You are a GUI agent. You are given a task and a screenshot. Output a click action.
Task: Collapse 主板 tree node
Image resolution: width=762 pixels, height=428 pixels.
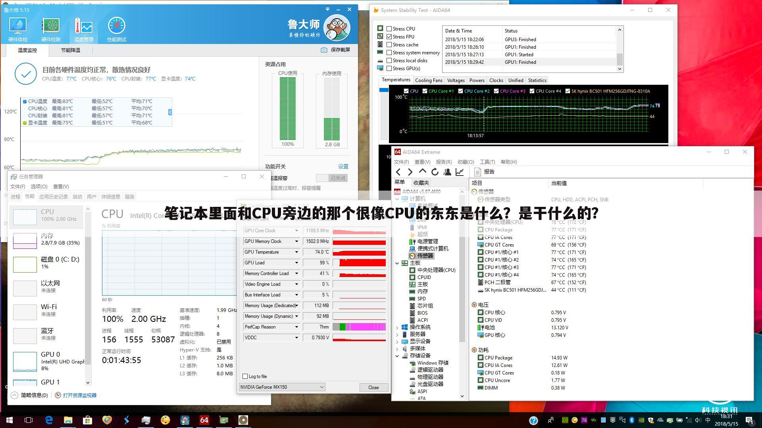pyautogui.click(x=397, y=263)
